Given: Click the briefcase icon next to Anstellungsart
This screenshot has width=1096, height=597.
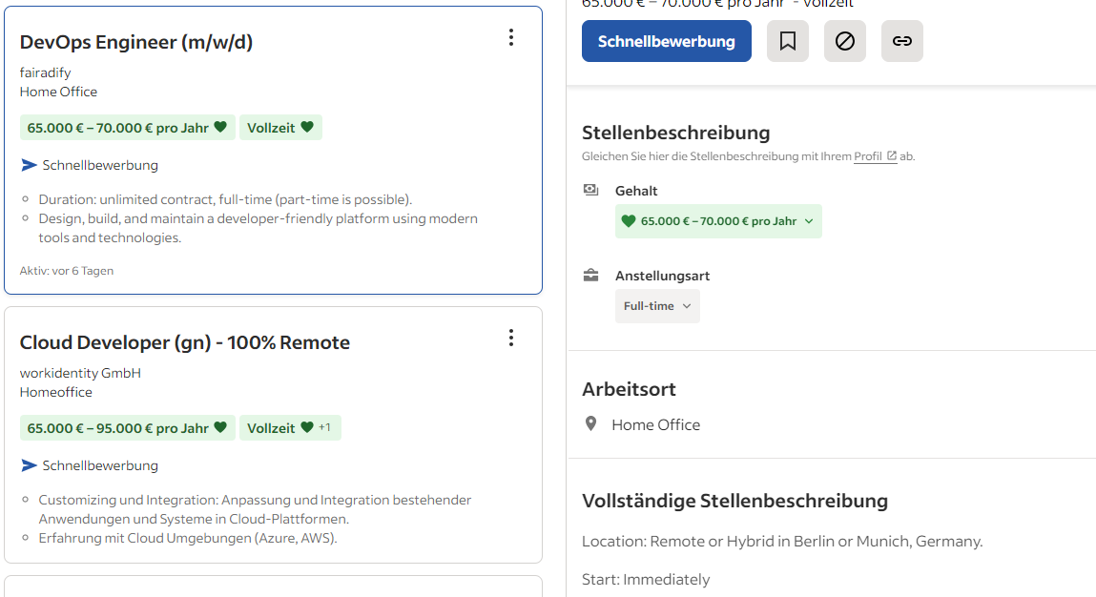Looking at the screenshot, I should coord(590,276).
